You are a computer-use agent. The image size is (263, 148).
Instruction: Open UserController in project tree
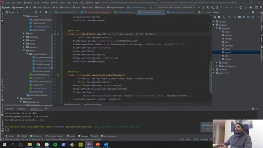(x=39, y=30)
